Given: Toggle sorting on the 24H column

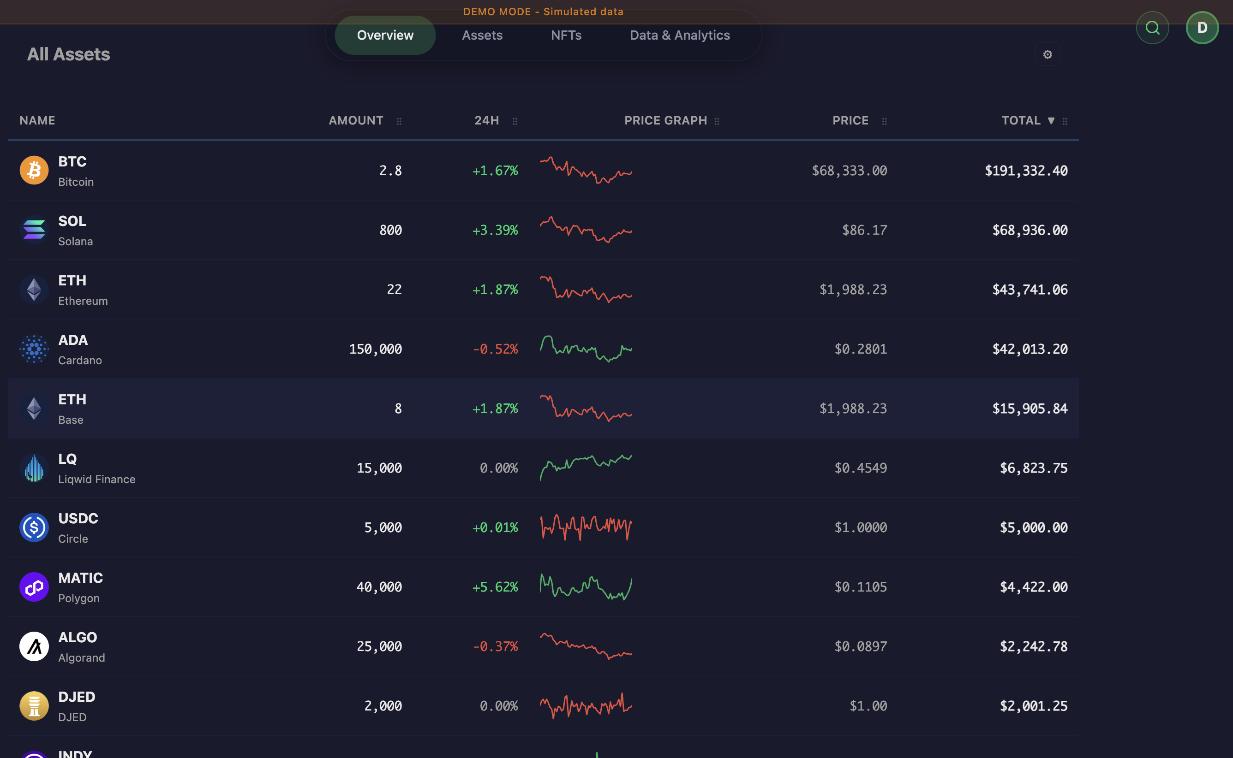Looking at the screenshot, I should coord(487,120).
